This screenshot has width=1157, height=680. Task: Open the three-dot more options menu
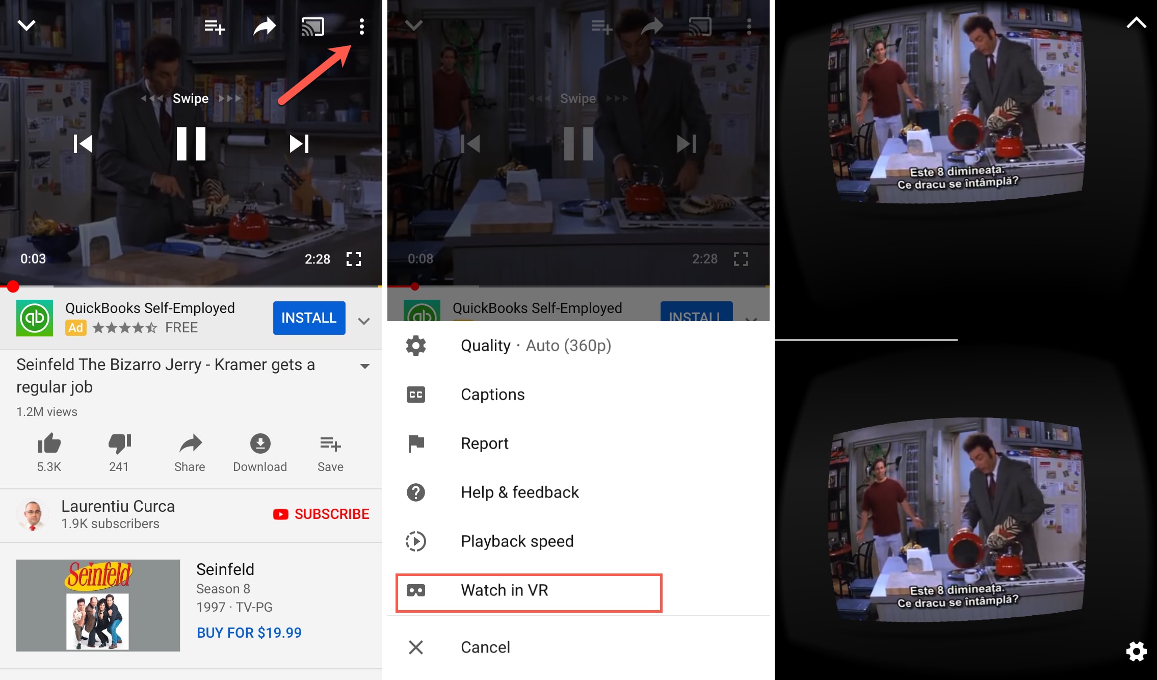pos(362,27)
